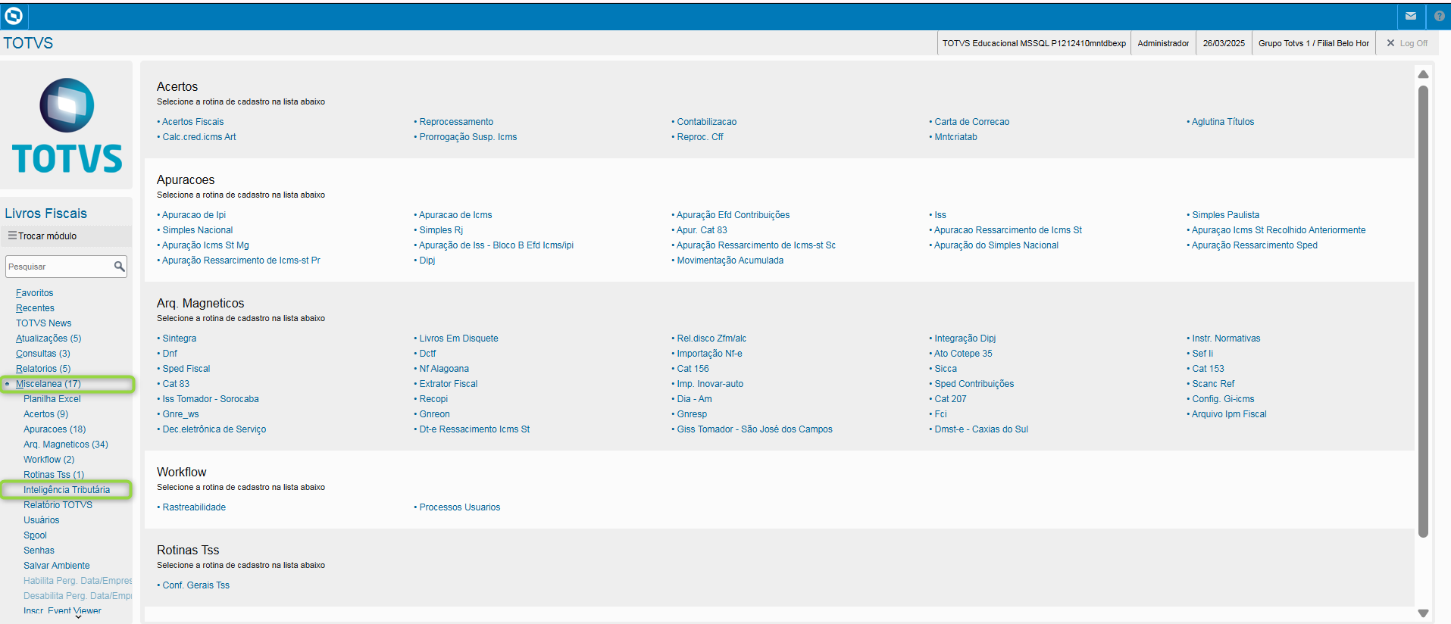Viewport: 1451px width, 624px height.
Task: Click the Administrador user field
Action: (1163, 43)
